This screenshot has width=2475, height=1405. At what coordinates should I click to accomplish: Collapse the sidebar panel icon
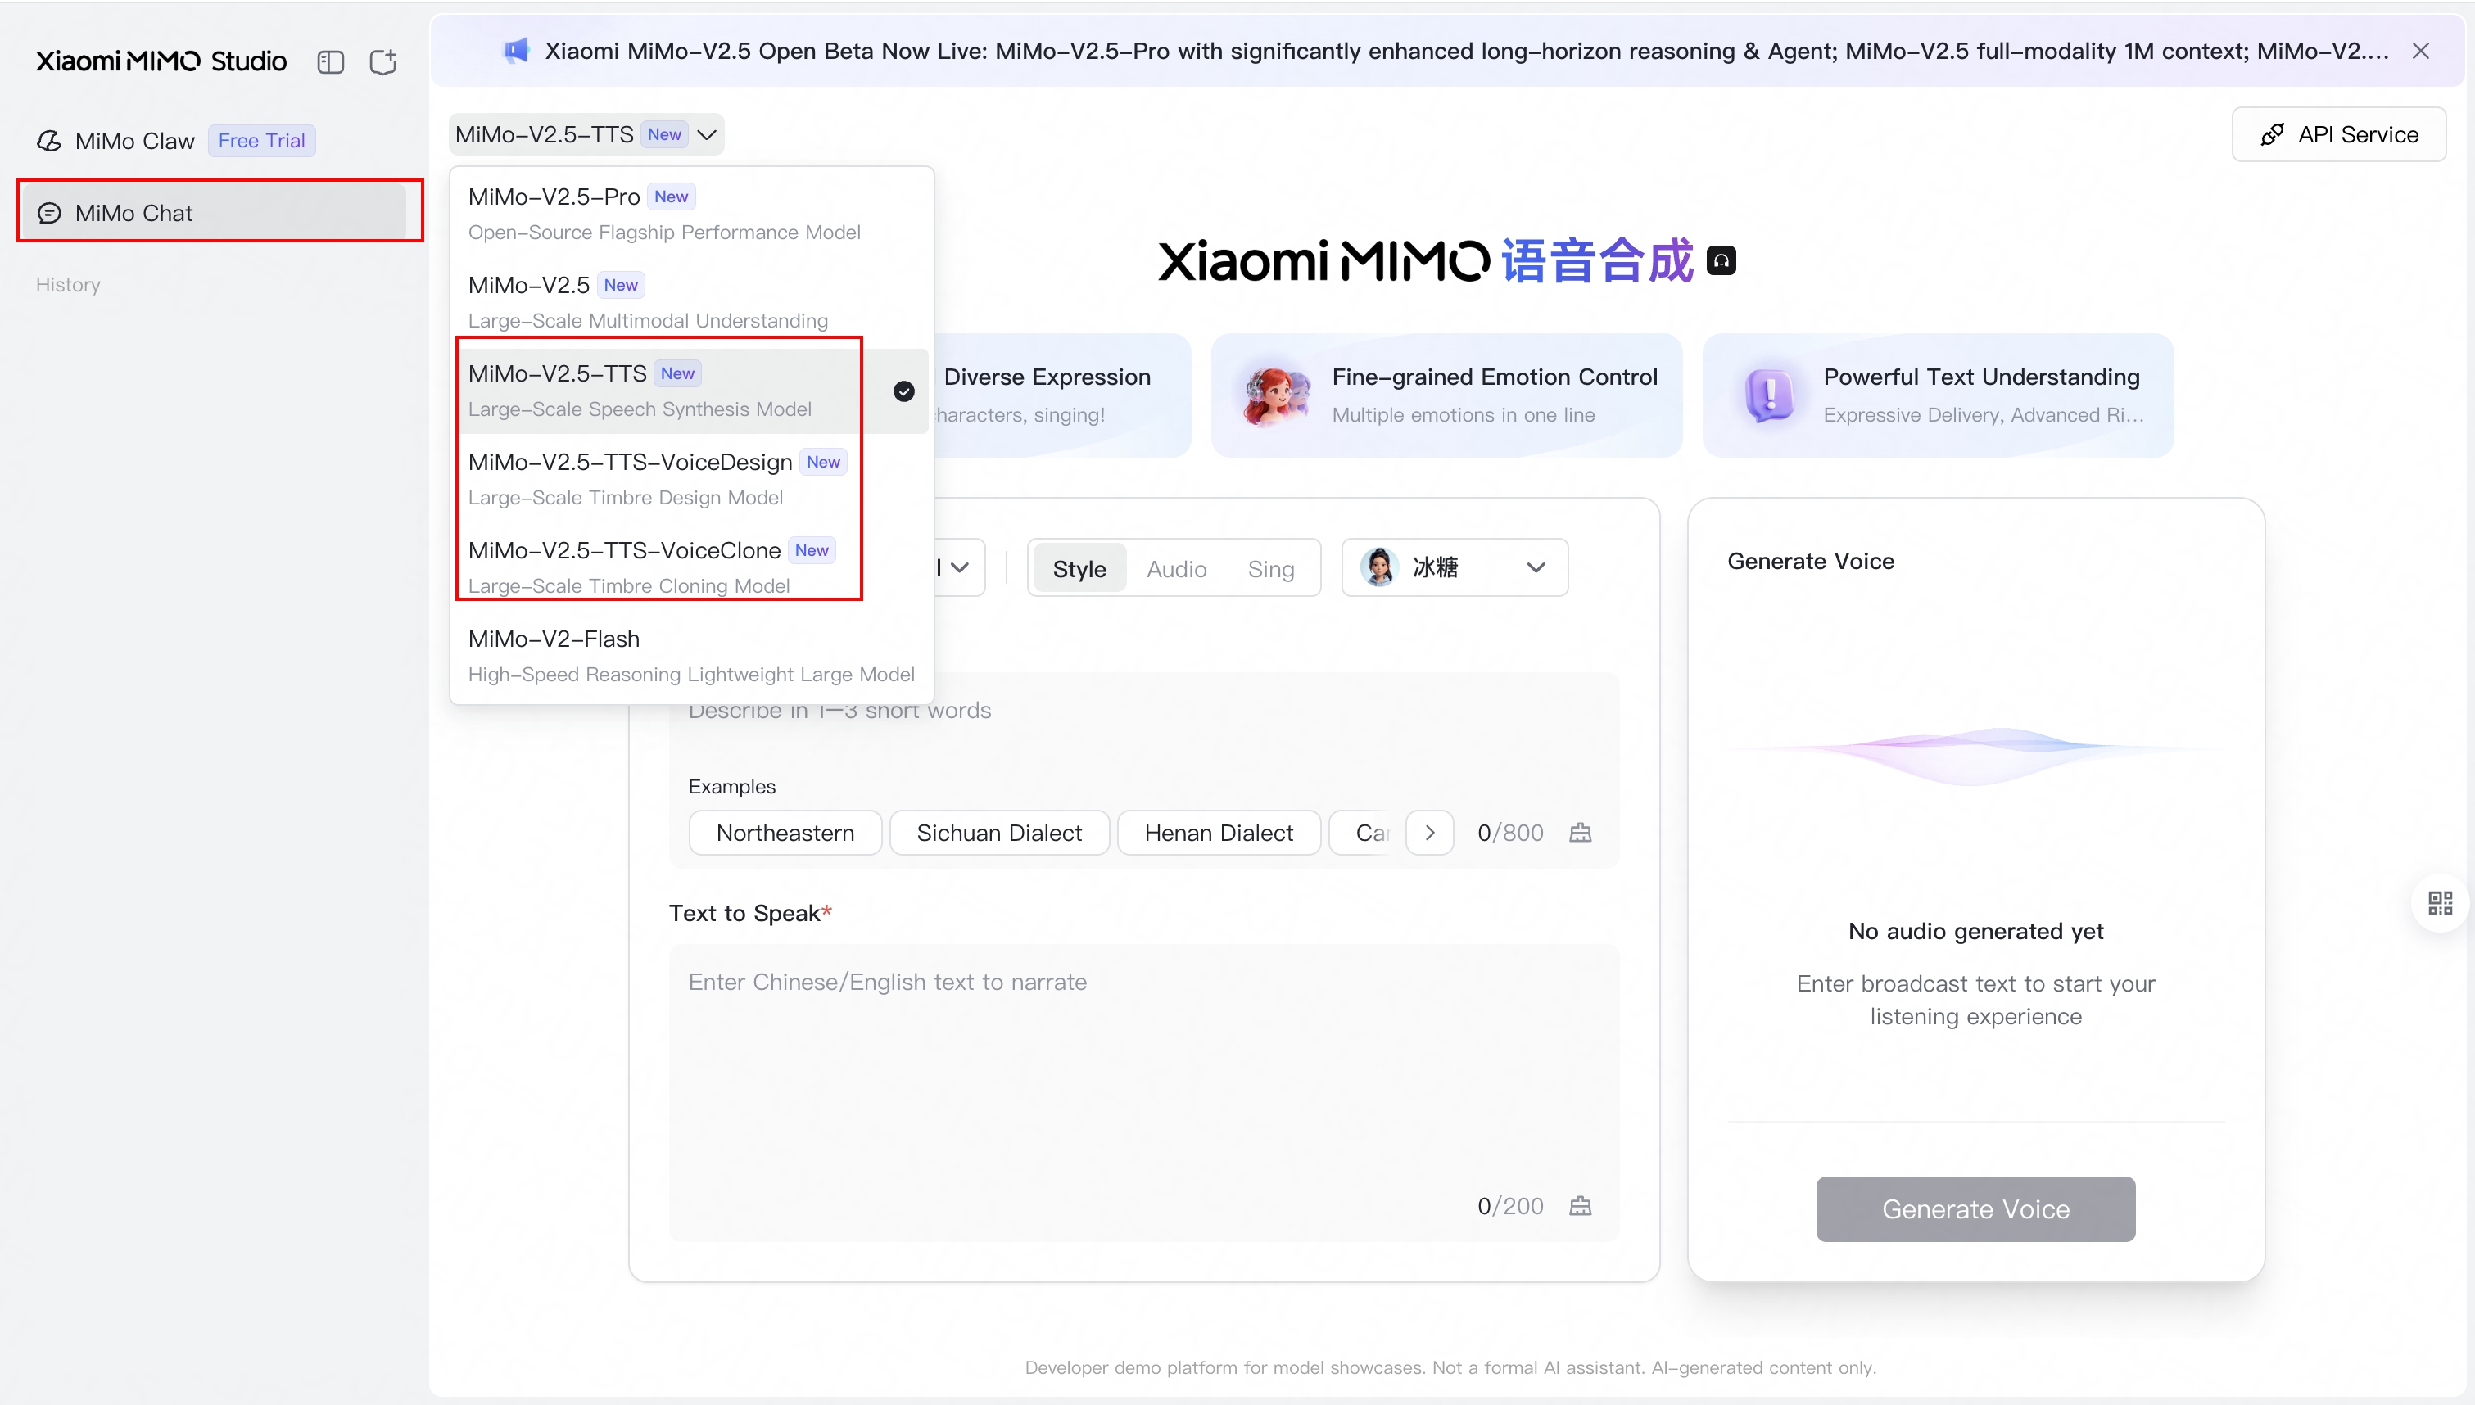(330, 63)
